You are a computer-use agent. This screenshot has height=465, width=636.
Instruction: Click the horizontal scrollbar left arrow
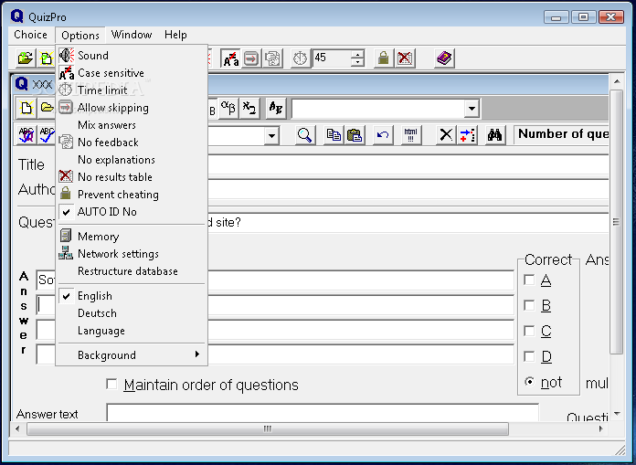(17, 428)
